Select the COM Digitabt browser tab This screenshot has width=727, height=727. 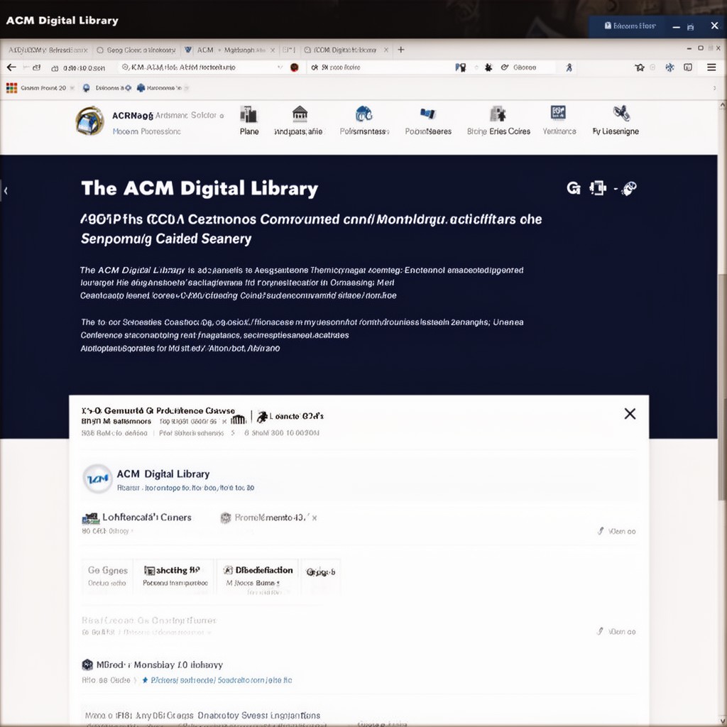pyautogui.click(x=346, y=50)
